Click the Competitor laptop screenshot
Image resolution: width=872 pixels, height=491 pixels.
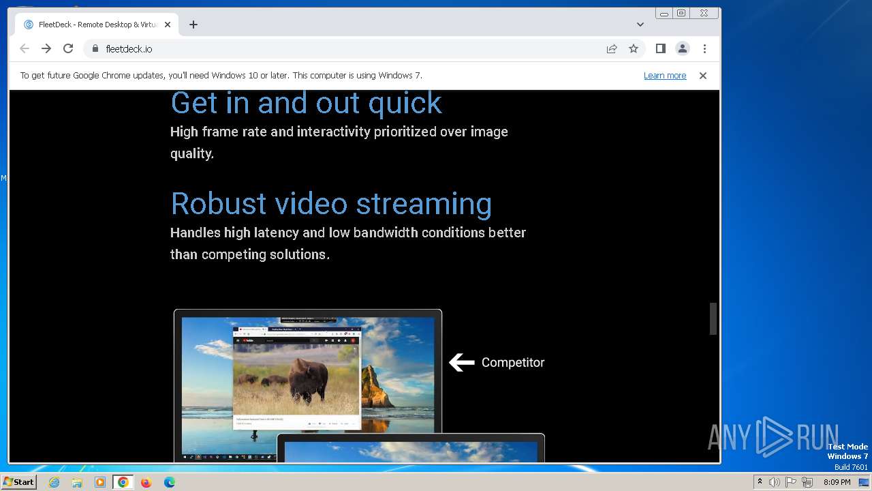[308, 385]
